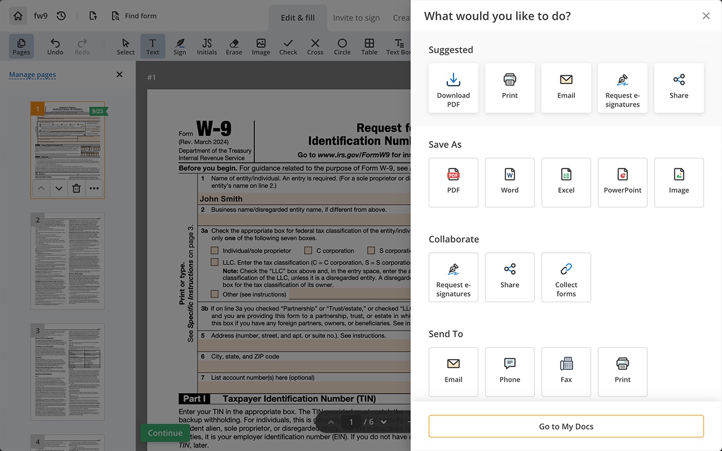The height and width of the screenshot is (451, 722).
Task: Activate the Text tool
Action: click(x=153, y=46)
